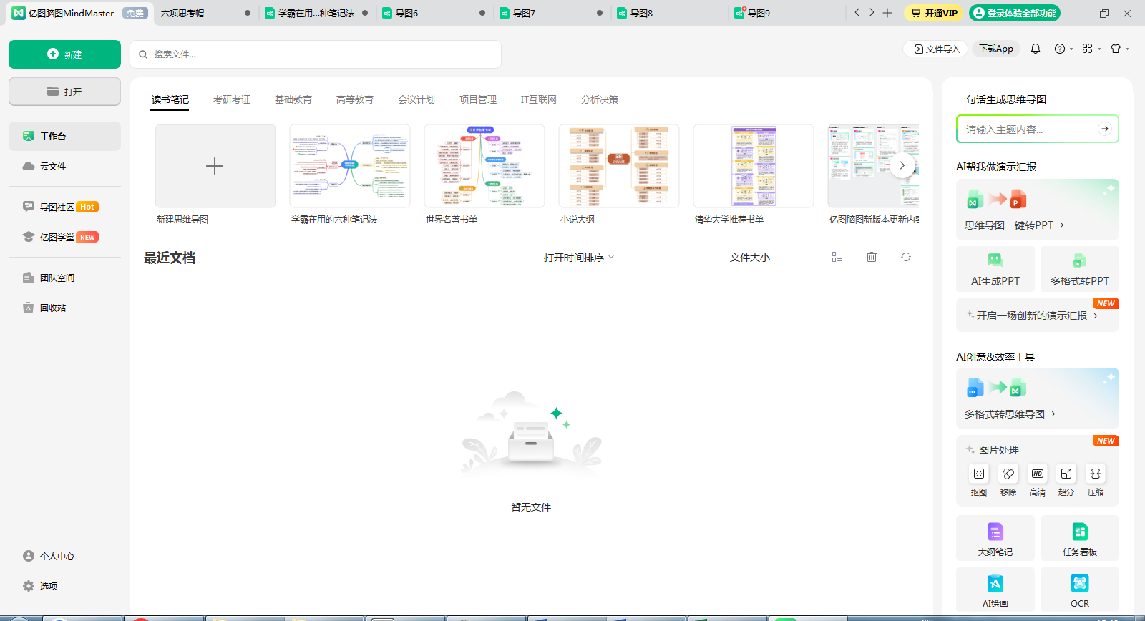
Task: Focus the 搜索文件 search field
Action: coord(316,54)
